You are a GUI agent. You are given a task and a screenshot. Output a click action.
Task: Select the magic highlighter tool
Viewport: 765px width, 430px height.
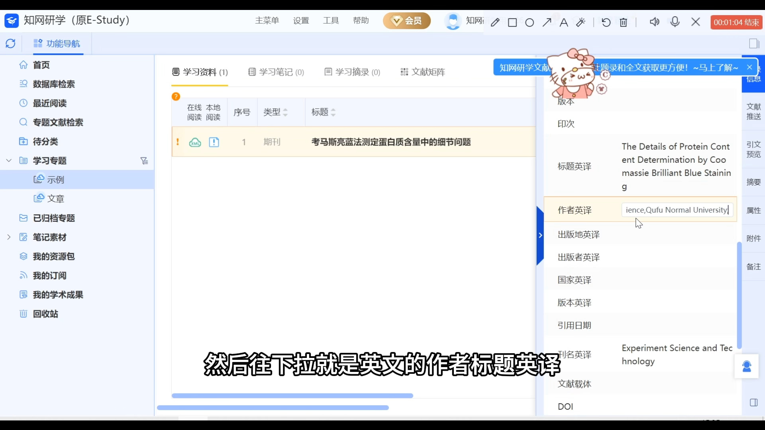click(581, 22)
